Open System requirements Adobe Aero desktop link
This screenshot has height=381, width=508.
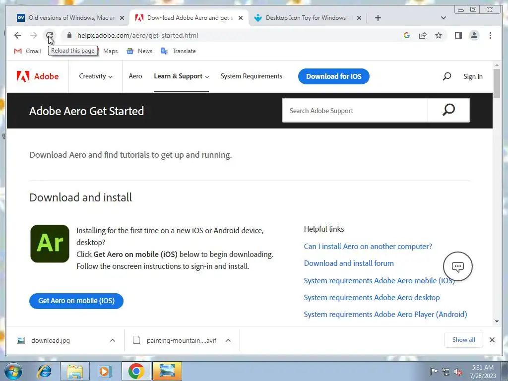(372, 298)
